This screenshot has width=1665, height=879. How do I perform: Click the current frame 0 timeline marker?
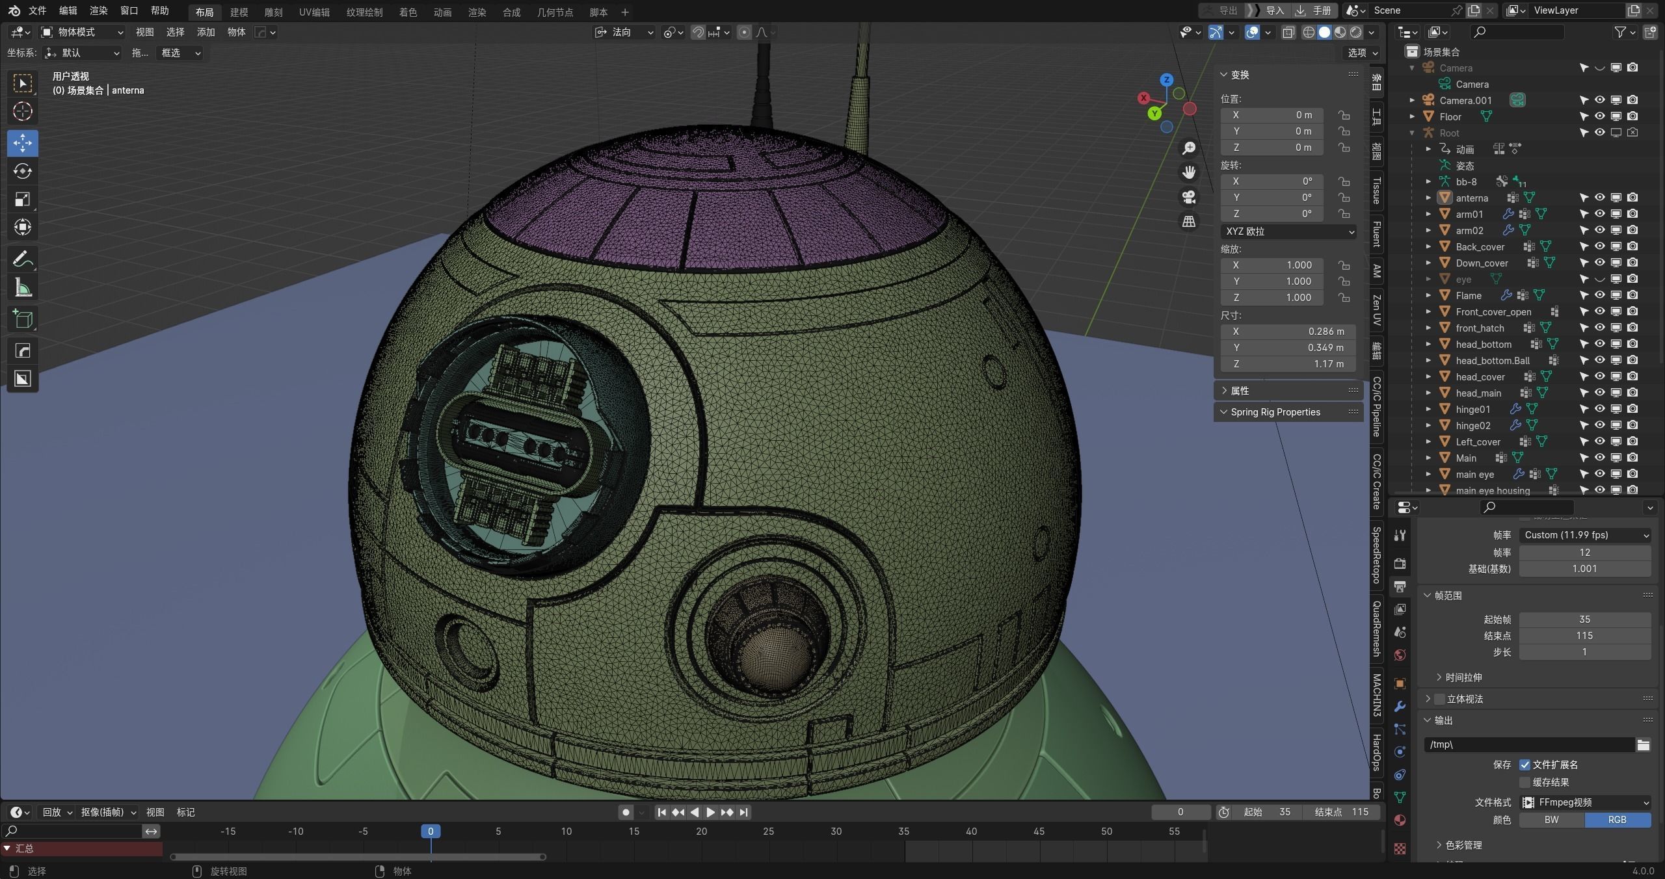(x=431, y=831)
